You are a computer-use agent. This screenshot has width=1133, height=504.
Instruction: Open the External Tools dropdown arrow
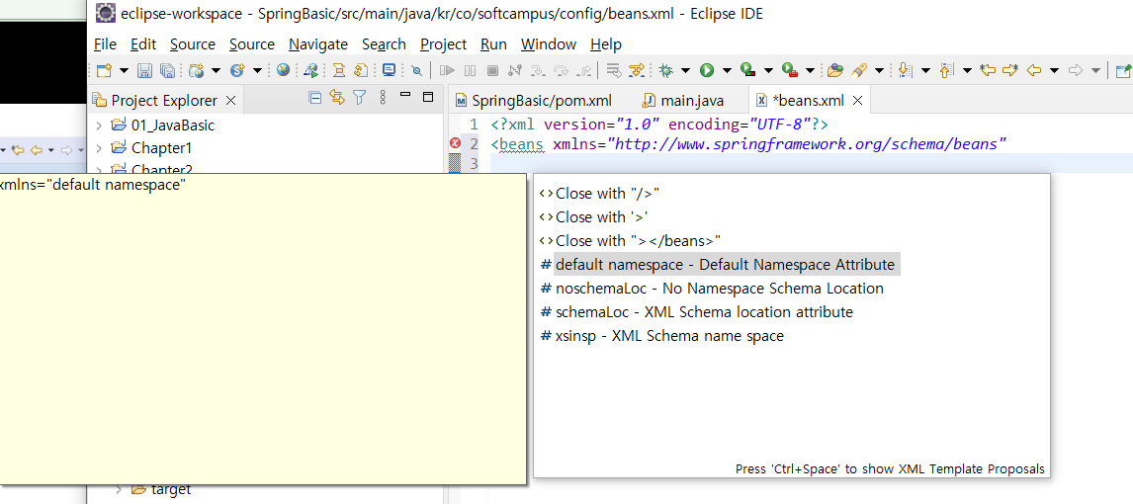pos(810,71)
